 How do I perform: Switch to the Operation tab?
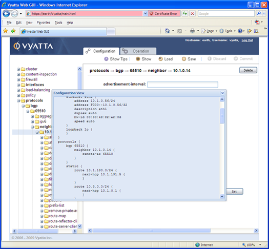tap(138, 51)
